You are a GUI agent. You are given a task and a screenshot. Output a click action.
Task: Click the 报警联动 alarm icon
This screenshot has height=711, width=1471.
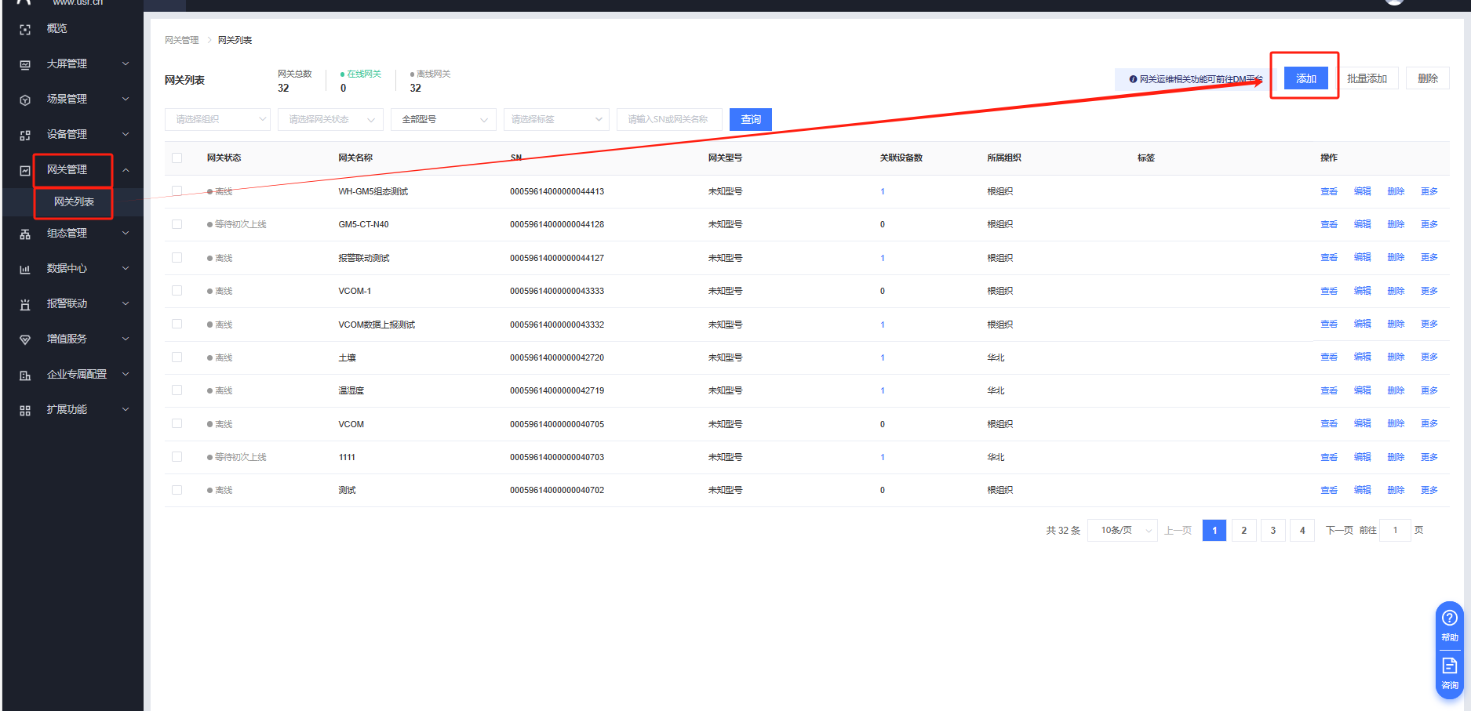[x=25, y=304]
